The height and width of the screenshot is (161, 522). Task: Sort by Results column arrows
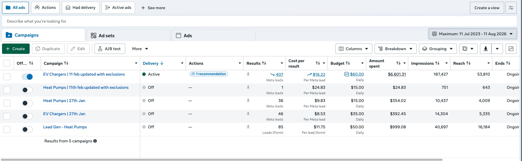click(x=264, y=63)
